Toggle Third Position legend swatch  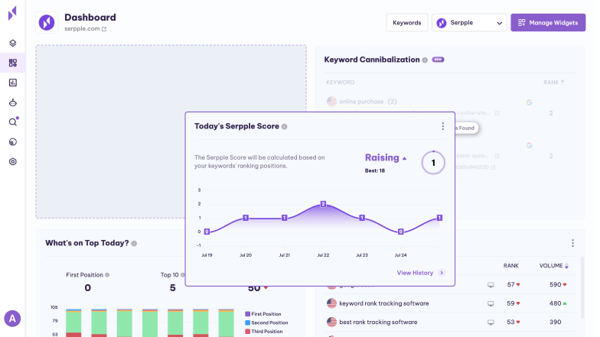(x=247, y=332)
